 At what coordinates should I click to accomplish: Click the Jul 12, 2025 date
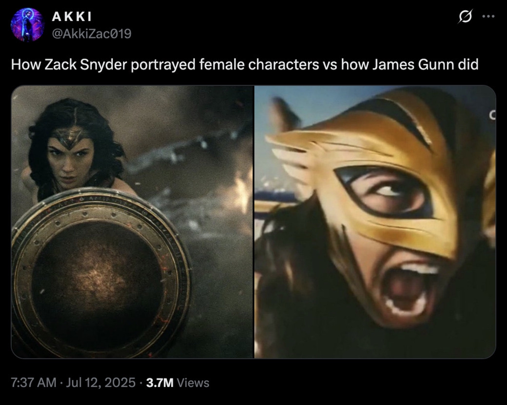coord(100,383)
